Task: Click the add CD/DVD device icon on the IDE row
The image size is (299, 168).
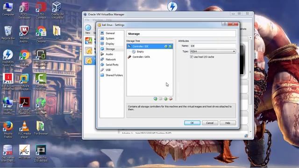Action: pyautogui.click(x=166, y=47)
